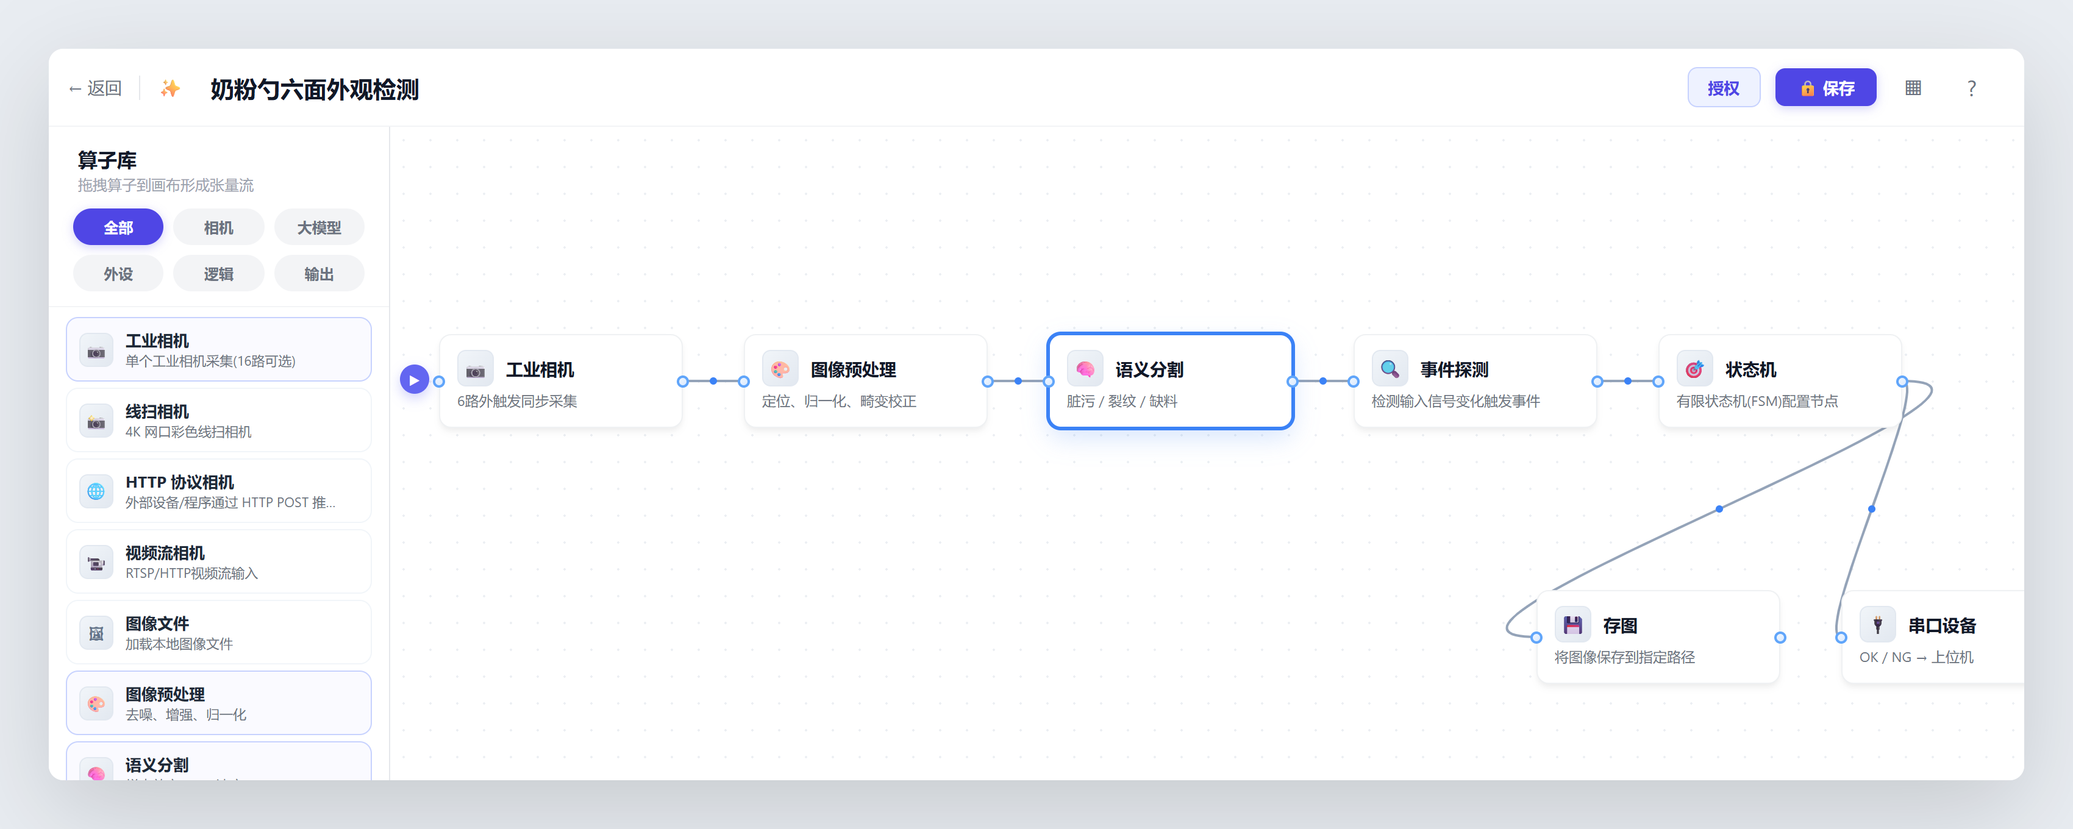Click 算子库 panel heading
This screenshot has height=829, width=2073.
[107, 159]
